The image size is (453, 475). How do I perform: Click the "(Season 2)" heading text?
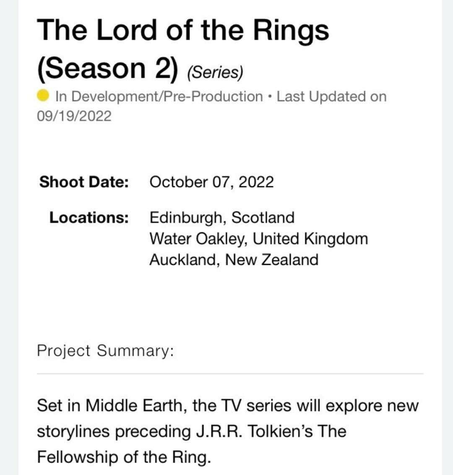point(107,68)
